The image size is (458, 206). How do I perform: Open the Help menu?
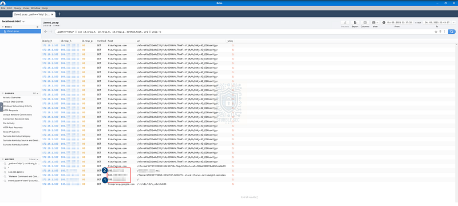click(45, 8)
